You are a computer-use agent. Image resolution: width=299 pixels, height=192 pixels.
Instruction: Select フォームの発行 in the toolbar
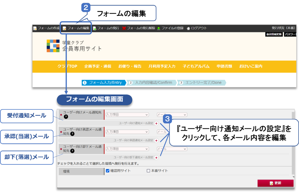tap(106, 28)
